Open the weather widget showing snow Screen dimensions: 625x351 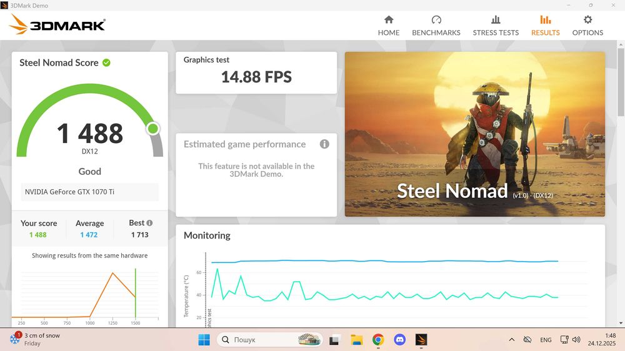(35, 340)
